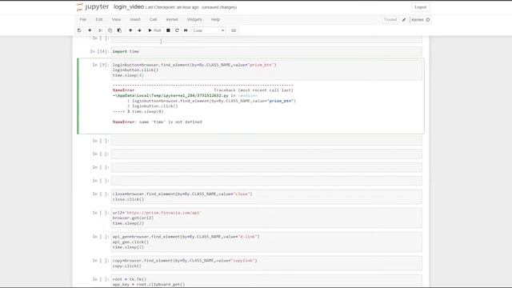This screenshot has height=288, width=512.
Task: Run the selected cell
Action: 154,30
